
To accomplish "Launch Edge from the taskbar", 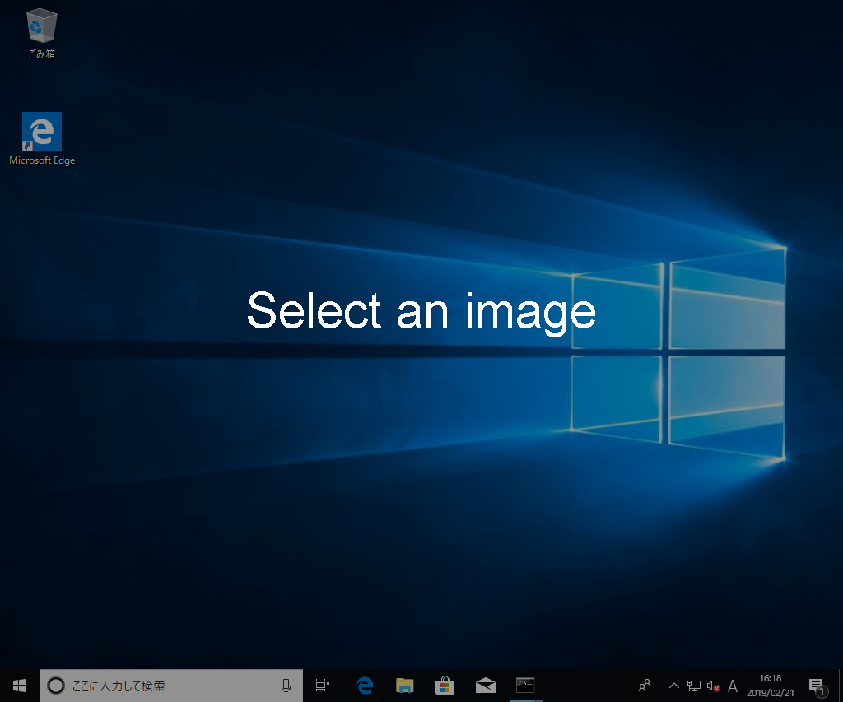I will 365,686.
